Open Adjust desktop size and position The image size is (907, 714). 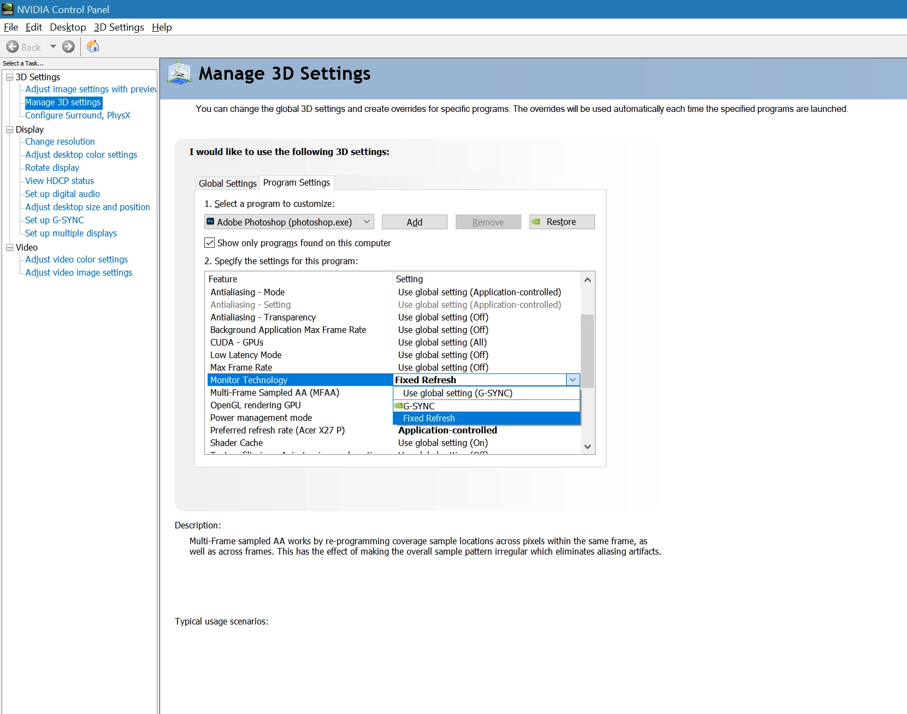coord(87,207)
